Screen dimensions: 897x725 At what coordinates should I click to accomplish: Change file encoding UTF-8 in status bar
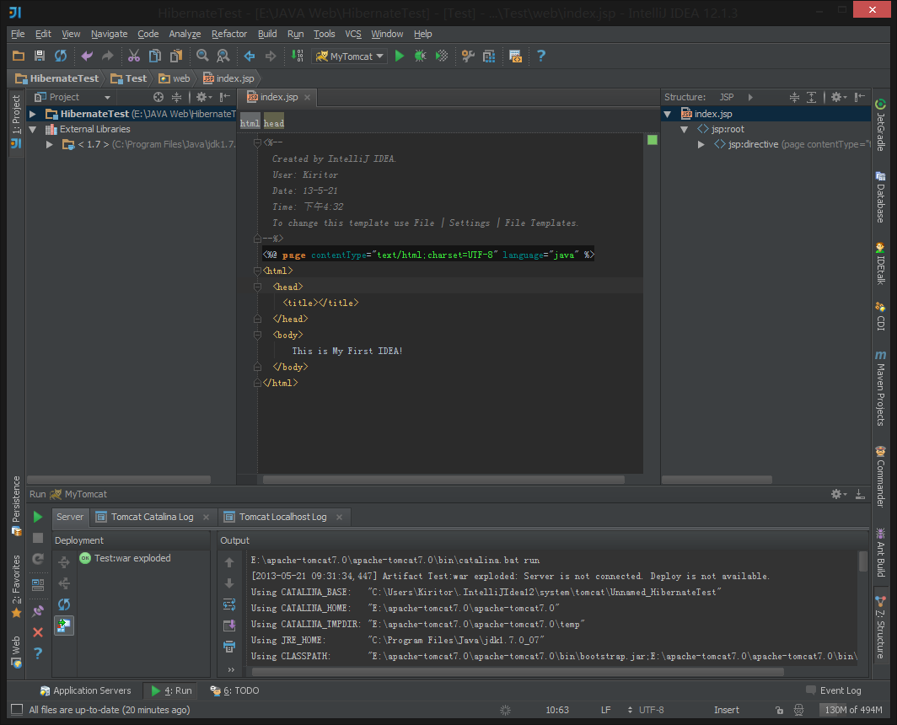tap(651, 710)
